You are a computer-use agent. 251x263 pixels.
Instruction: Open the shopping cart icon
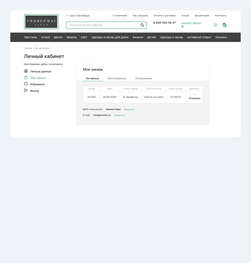coord(225,25)
